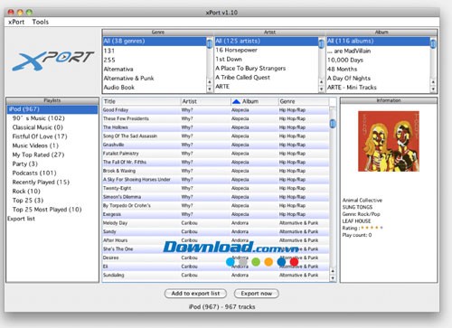Select the Podcasts (101) playlist

click(x=52, y=173)
